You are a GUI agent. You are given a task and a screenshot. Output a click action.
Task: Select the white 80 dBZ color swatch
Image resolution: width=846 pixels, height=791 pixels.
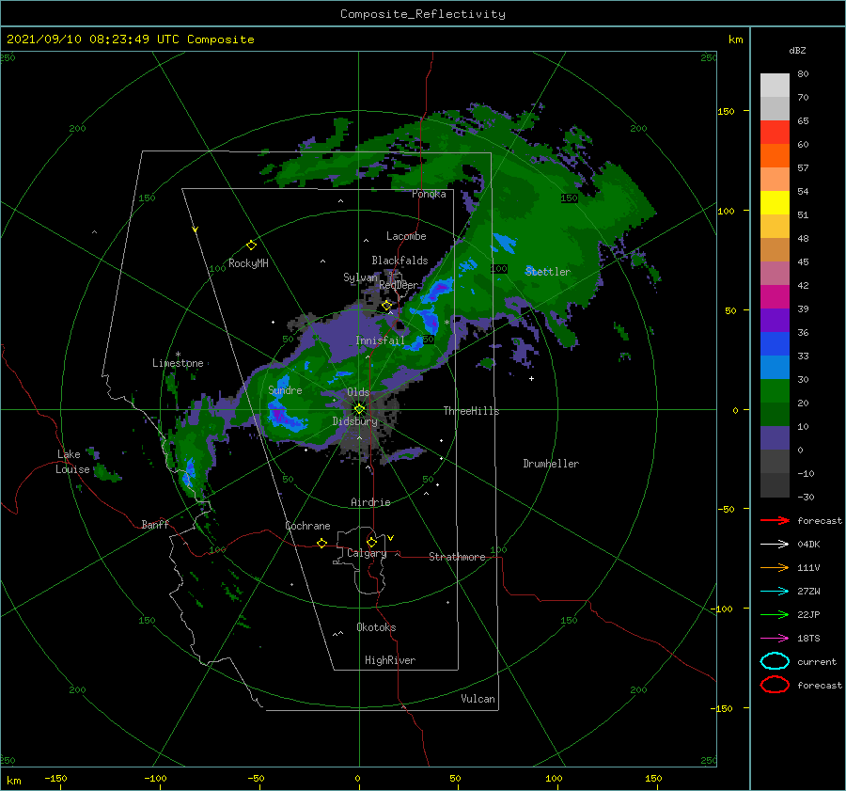tap(775, 85)
